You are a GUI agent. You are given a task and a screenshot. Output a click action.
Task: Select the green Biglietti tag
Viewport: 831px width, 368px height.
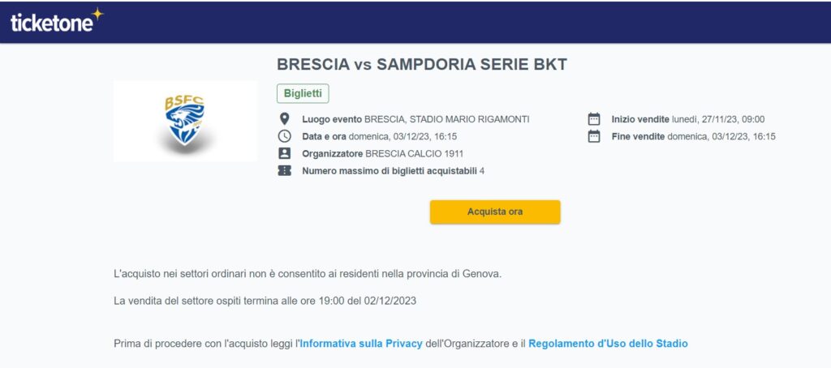pos(303,93)
